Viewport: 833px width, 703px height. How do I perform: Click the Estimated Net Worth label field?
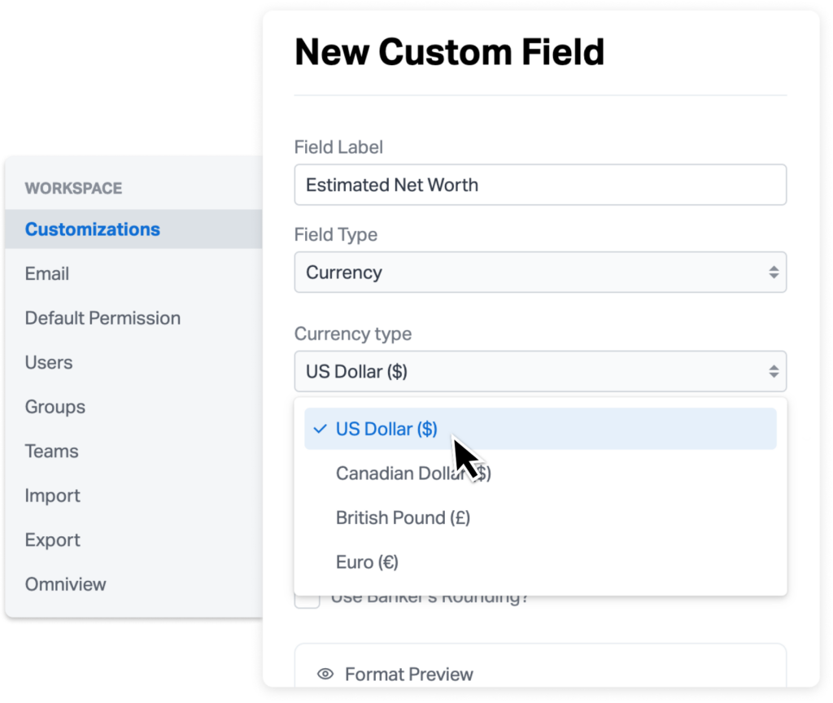[540, 185]
